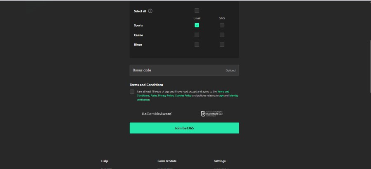The height and width of the screenshot is (169, 371).
Task: Check the Casino SMS checkbox
Action: 222,35
